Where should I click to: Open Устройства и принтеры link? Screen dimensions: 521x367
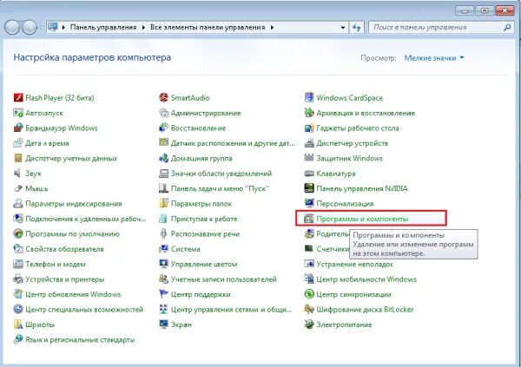click(x=65, y=279)
